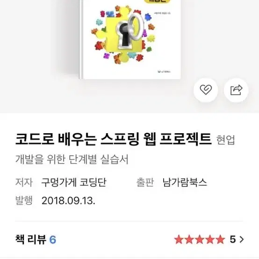The width and height of the screenshot is (259, 259).
Task: Click the keyhole puzzle cover illustration
Action: pyautogui.click(x=124, y=34)
